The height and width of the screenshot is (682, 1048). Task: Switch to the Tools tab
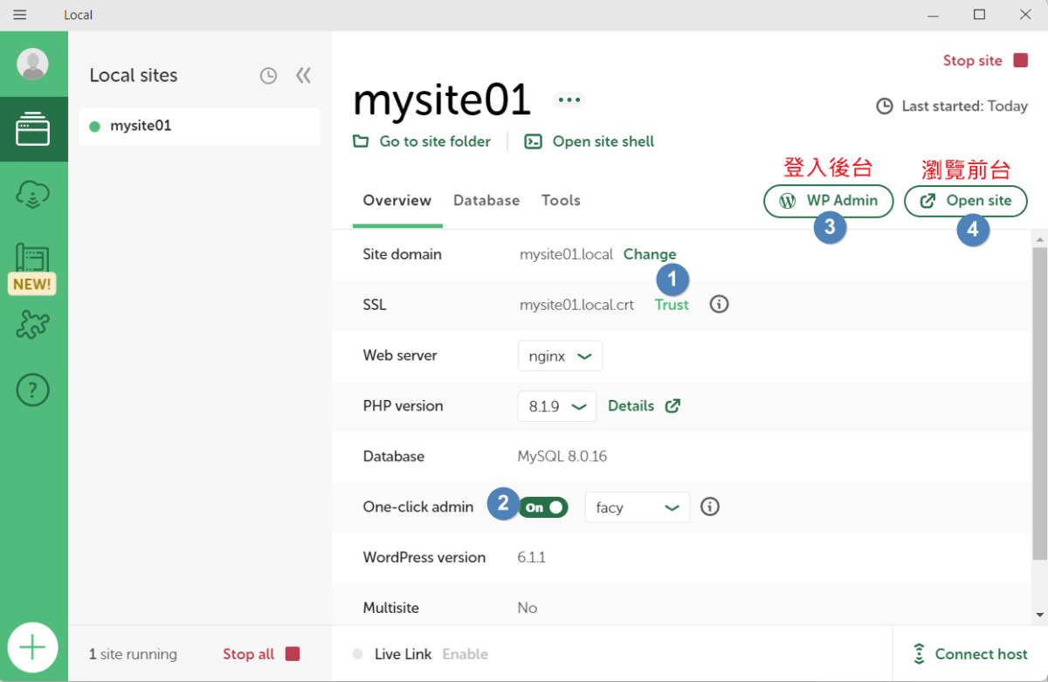561,201
